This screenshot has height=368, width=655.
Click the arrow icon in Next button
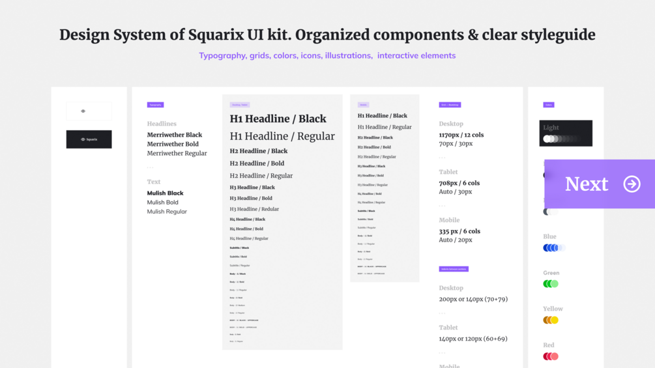[x=632, y=184]
